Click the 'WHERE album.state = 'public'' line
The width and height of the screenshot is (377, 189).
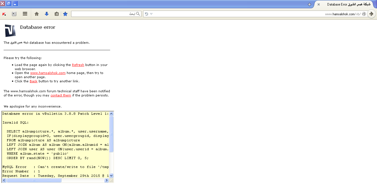pyautogui.click(x=38, y=154)
